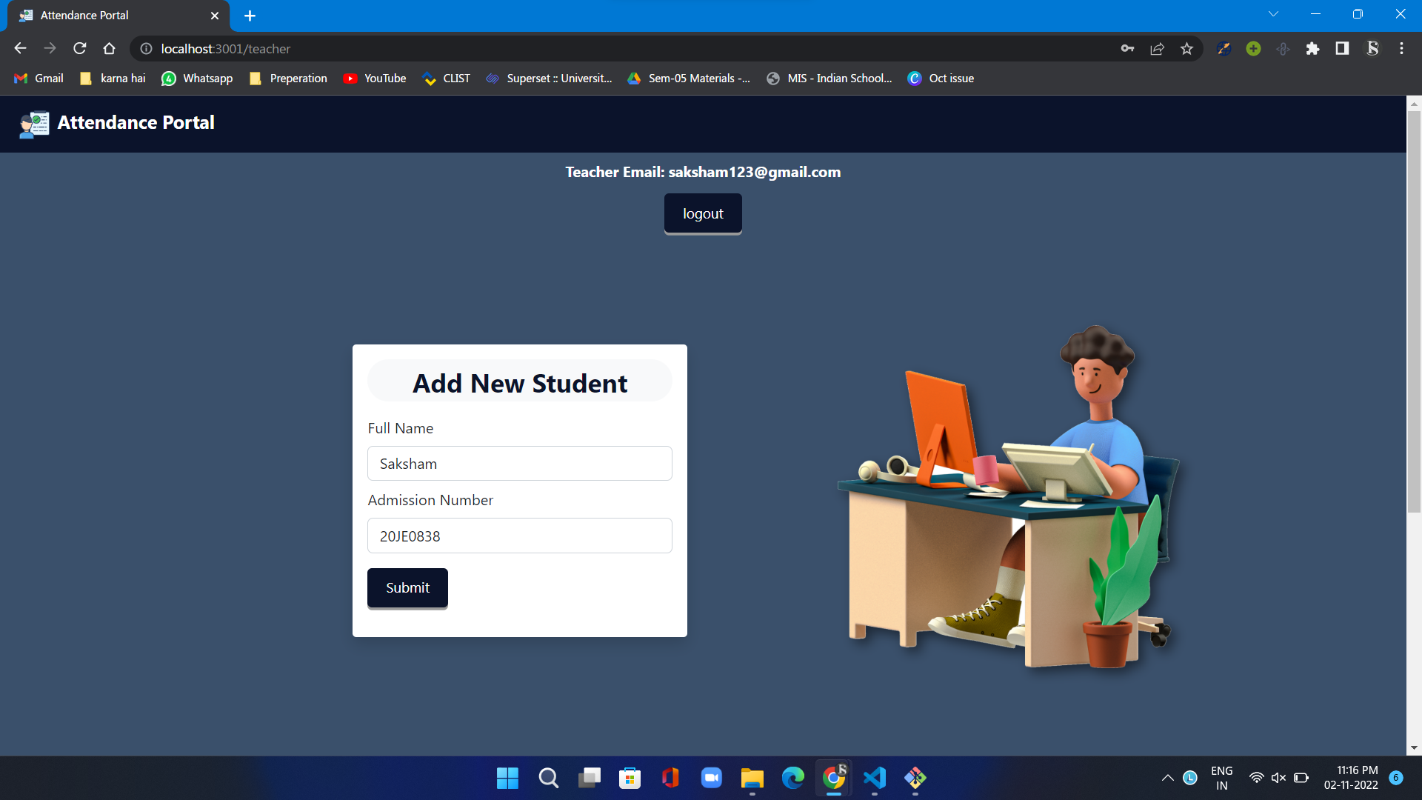Click the page vertical scrollbar
This screenshot has width=1422, height=800.
(1414, 311)
